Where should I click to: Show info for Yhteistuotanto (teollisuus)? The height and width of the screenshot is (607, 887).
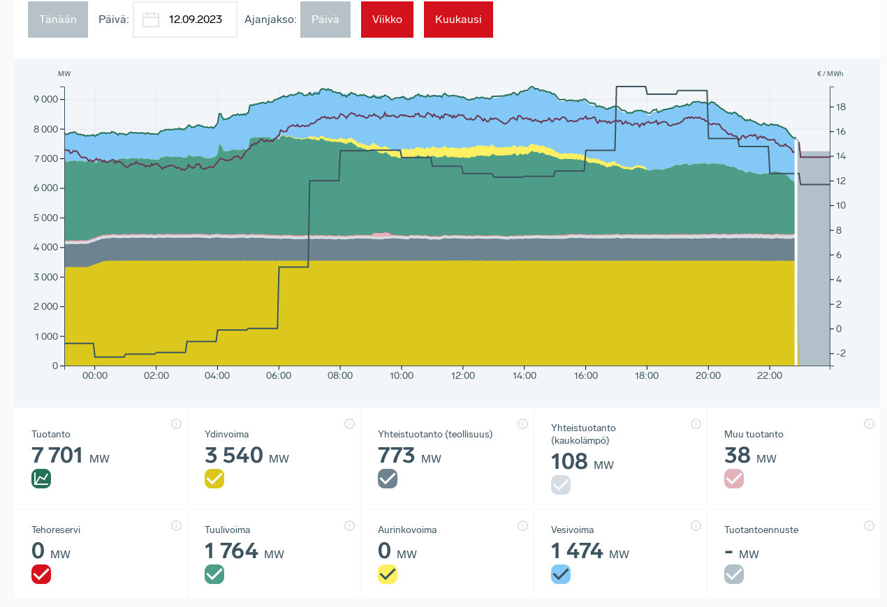click(x=522, y=424)
